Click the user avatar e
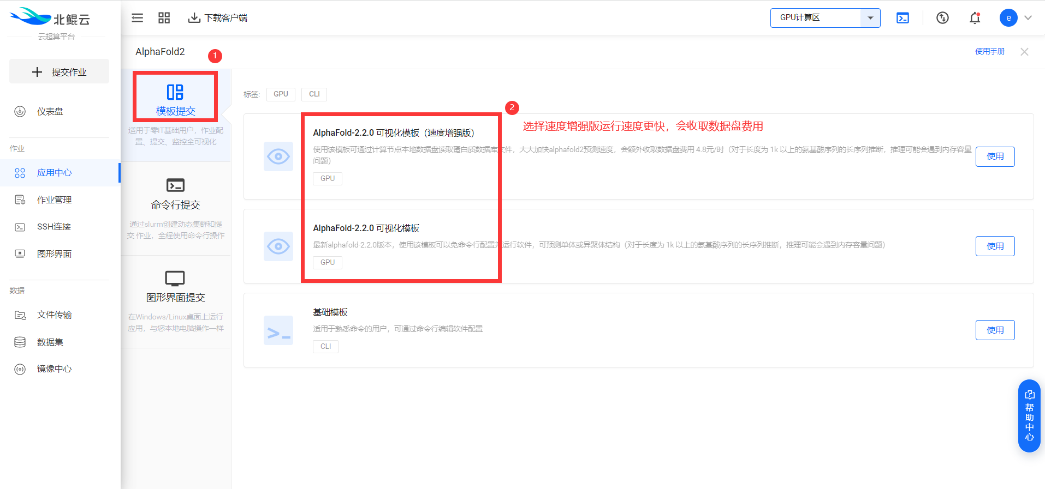Viewport: 1045px width, 489px height. (x=1008, y=18)
